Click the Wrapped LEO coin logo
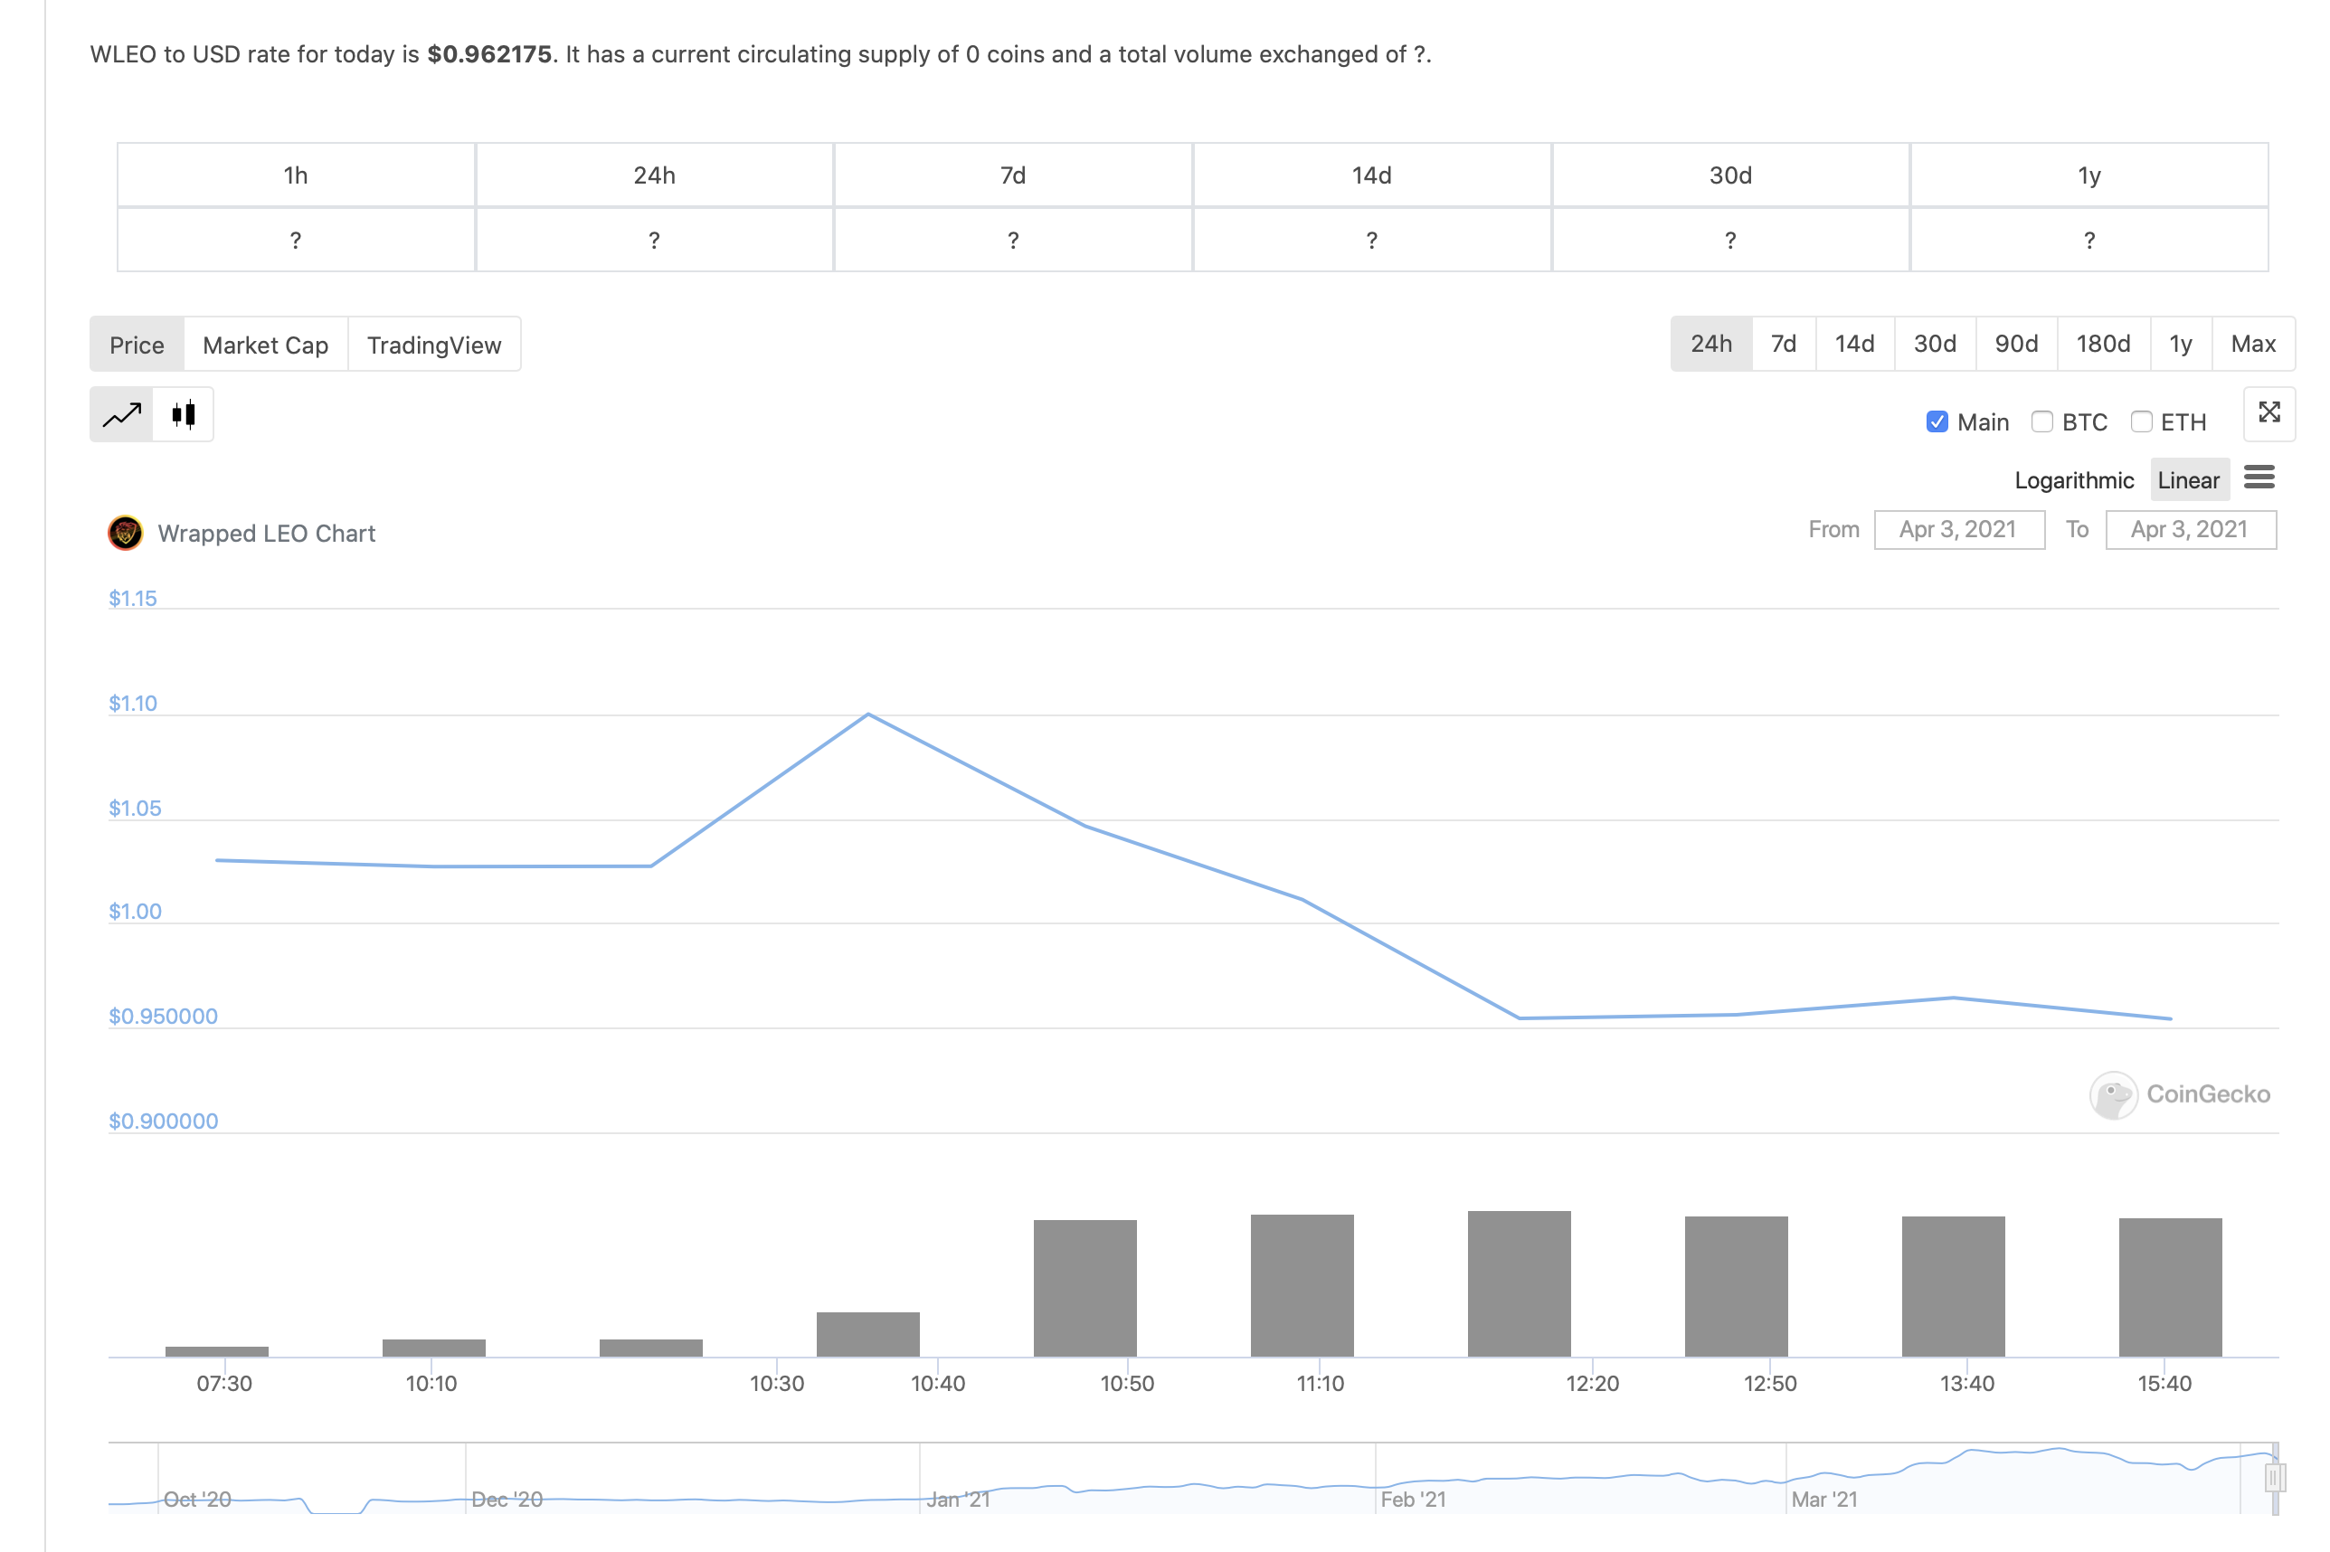 (126, 533)
